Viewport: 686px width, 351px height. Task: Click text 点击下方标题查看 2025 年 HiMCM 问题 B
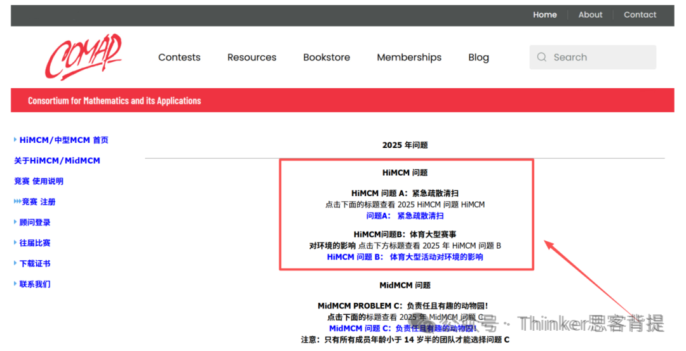click(x=429, y=246)
